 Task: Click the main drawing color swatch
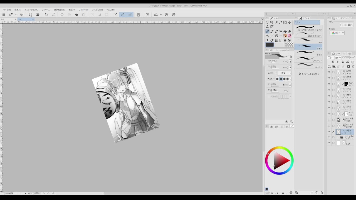[x=270, y=45]
